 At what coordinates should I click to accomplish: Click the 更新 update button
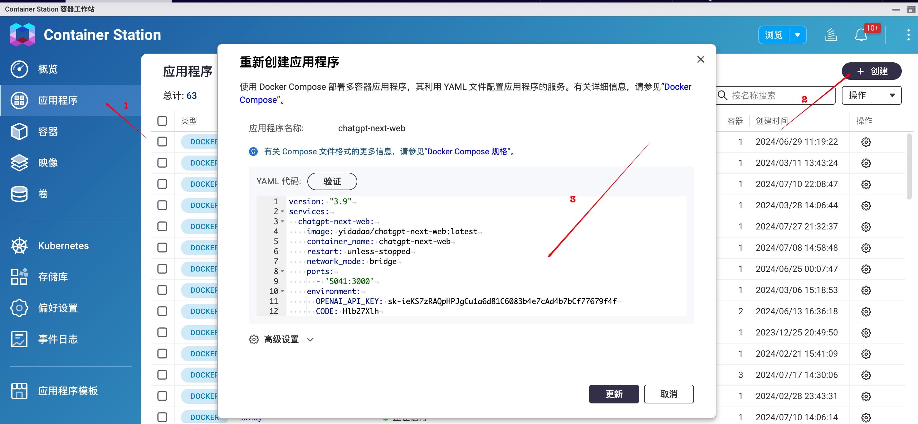click(x=614, y=394)
